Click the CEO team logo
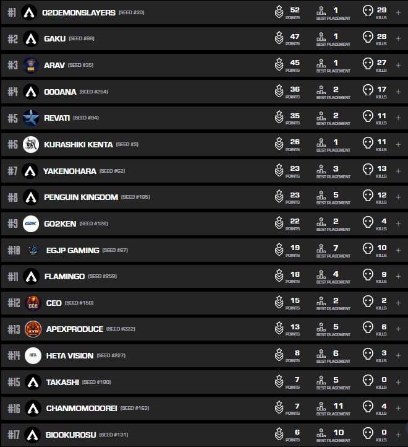Viewport: 408px width, 447px height. 32,303
